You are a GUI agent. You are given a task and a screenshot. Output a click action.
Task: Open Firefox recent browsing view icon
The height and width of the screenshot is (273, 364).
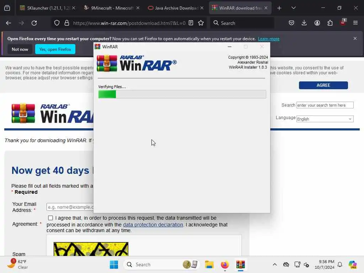click(7, 8)
